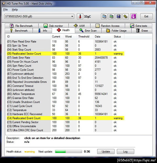Switch to the File Benchmark tab
157x163 pixels.
click(x=21, y=26)
